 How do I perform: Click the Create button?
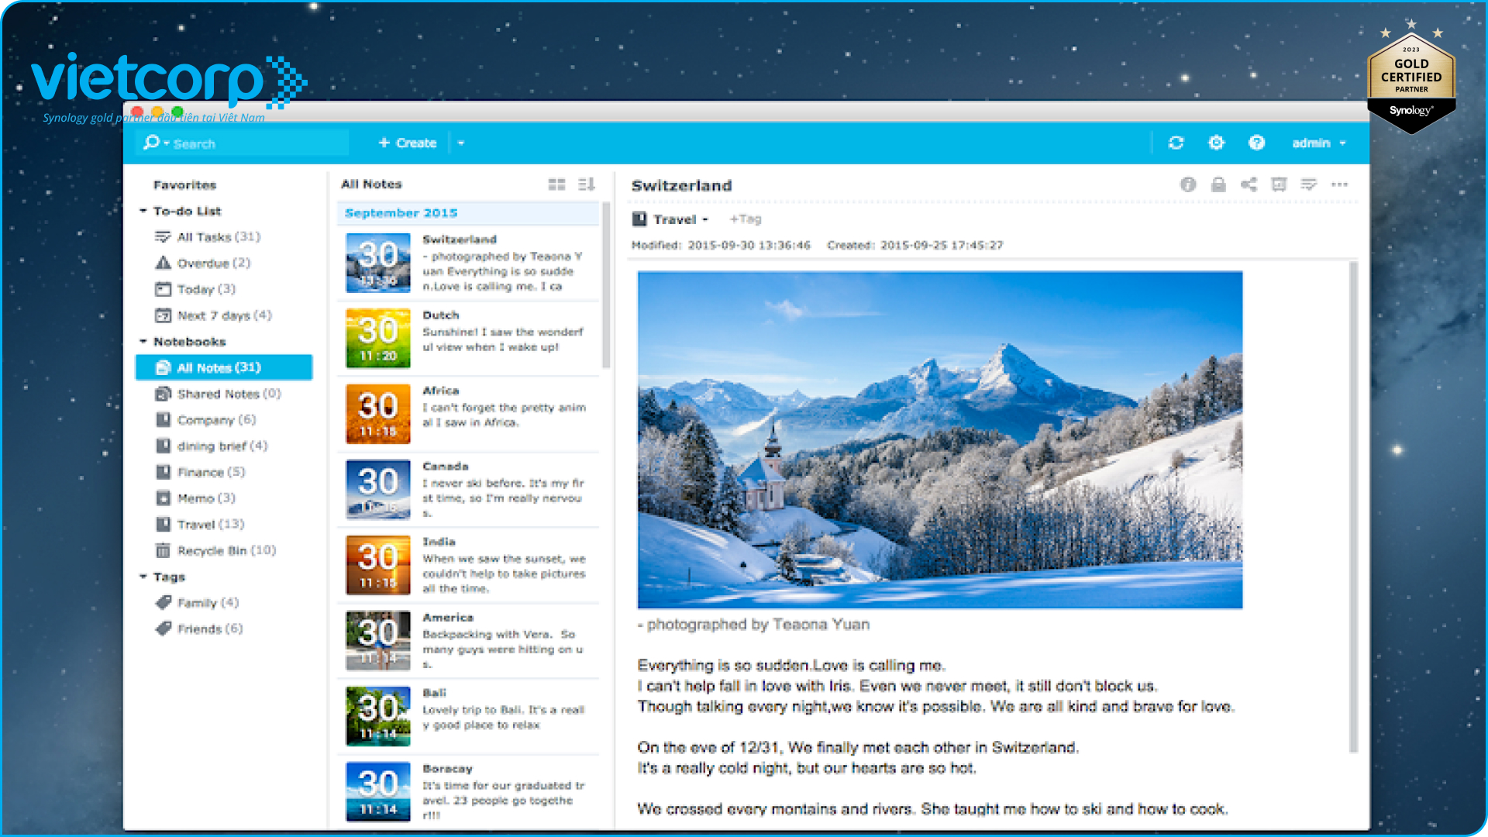[408, 143]
